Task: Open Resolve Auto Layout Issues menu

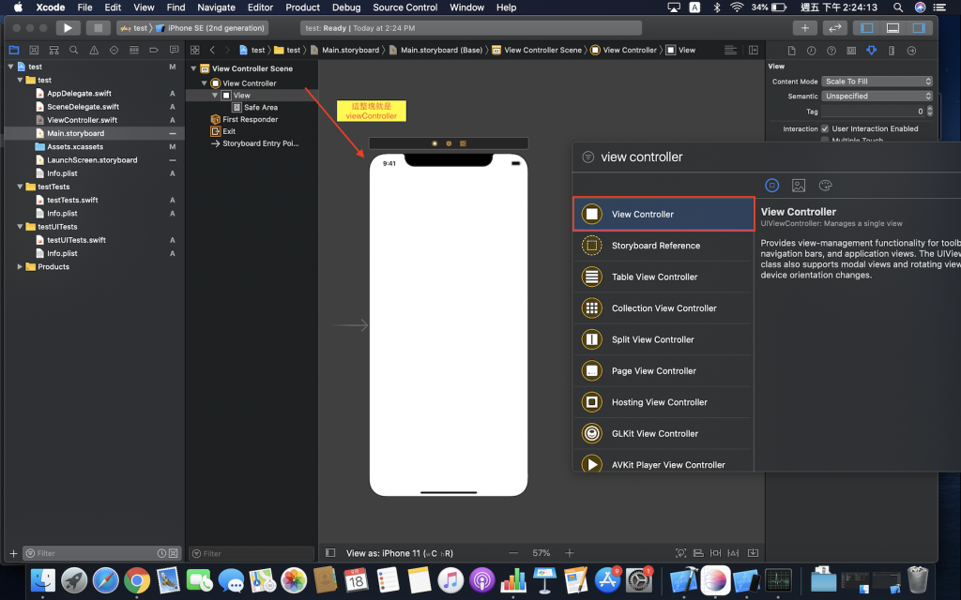Action: (x=734, y=553)
